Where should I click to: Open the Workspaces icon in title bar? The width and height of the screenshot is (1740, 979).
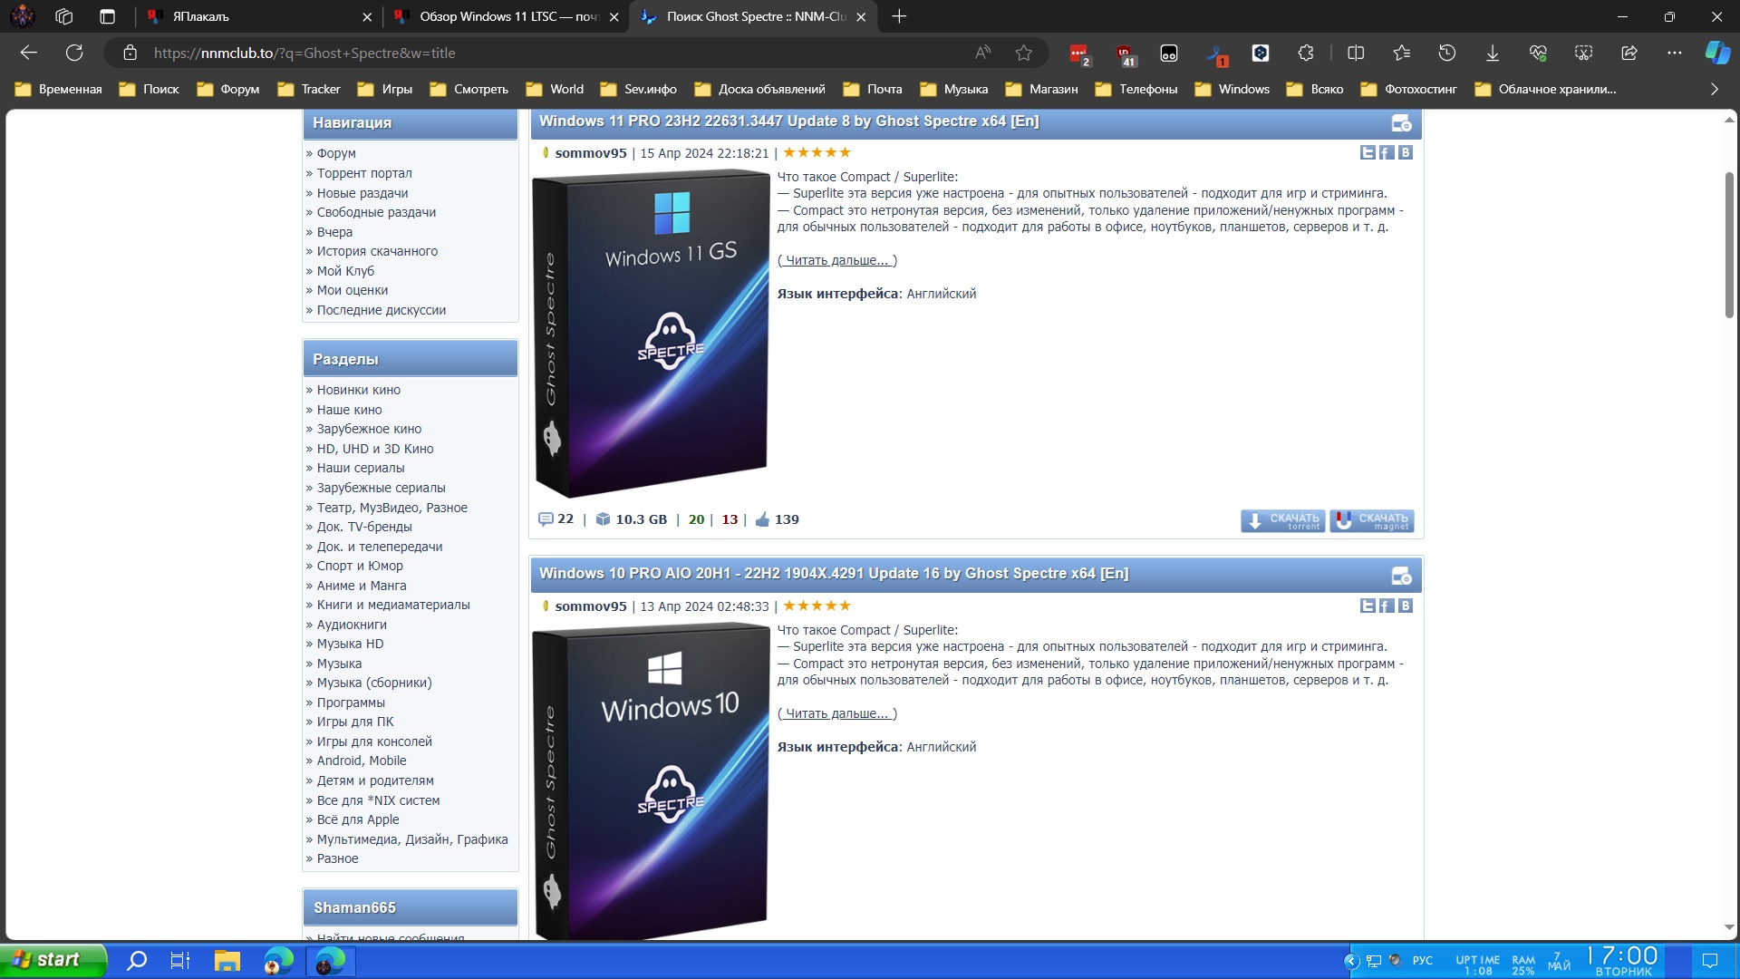(63, 16)
